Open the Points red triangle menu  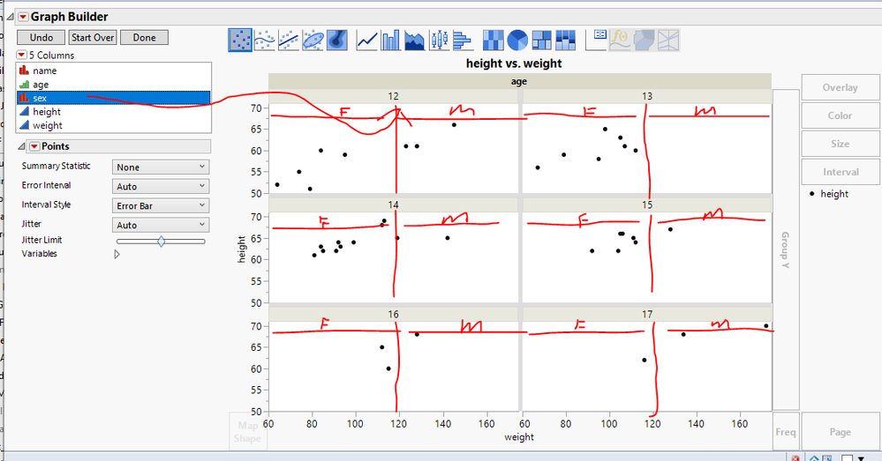click(34, 146)
